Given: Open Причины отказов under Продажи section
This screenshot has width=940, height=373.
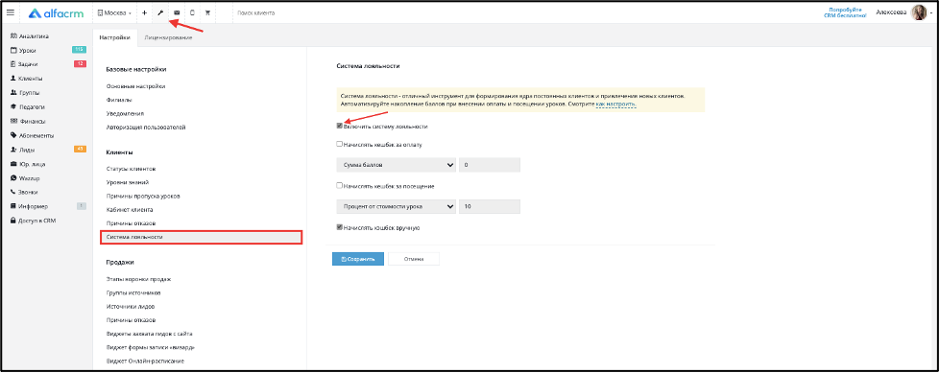Looking at the screenshot, I should [x=131, y=320].
